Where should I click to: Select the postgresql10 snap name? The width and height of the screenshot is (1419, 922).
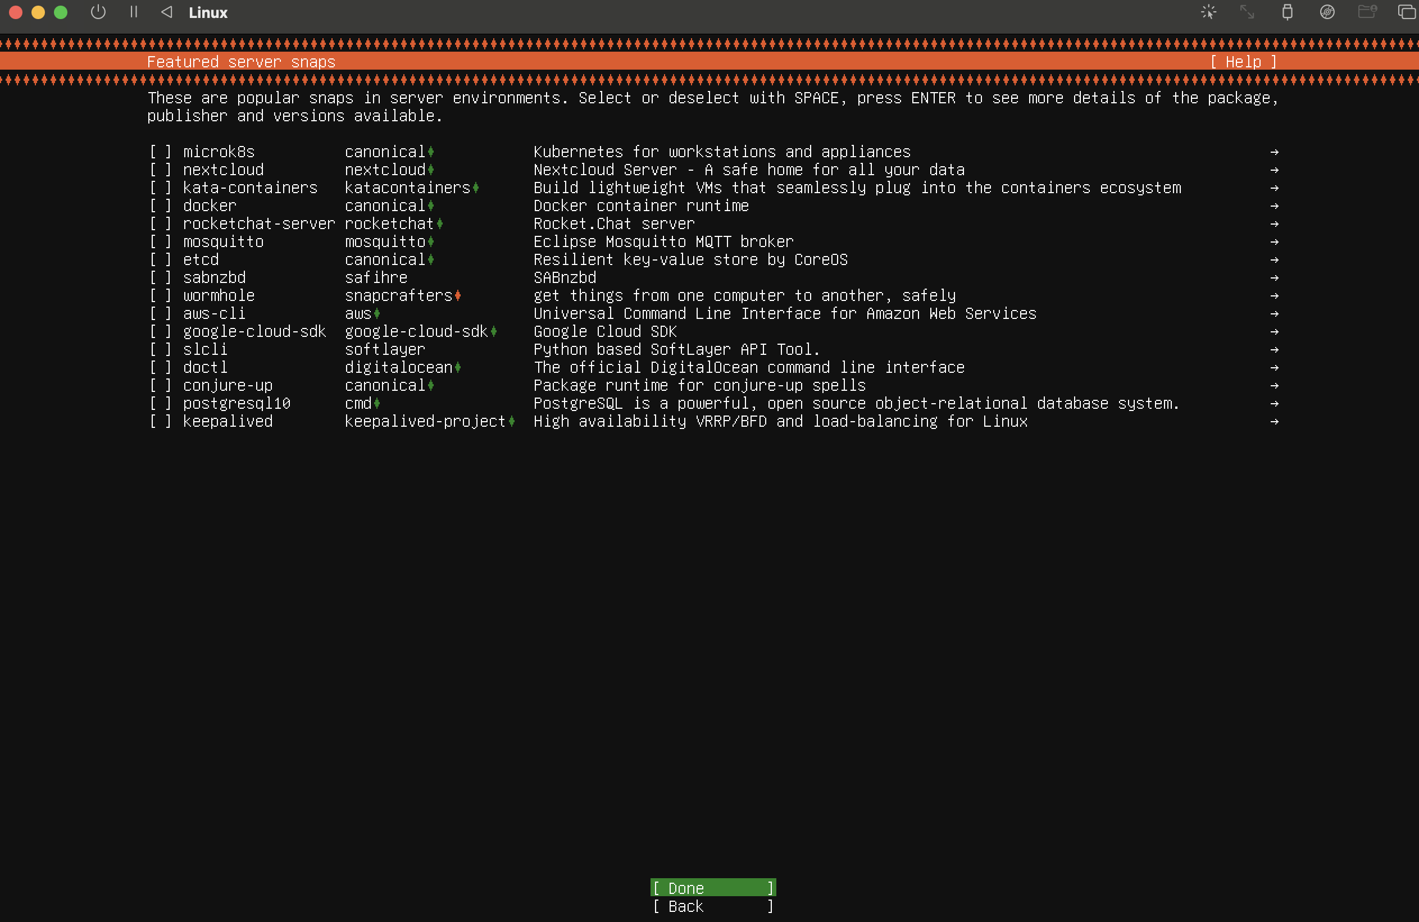tap(236, 404)
